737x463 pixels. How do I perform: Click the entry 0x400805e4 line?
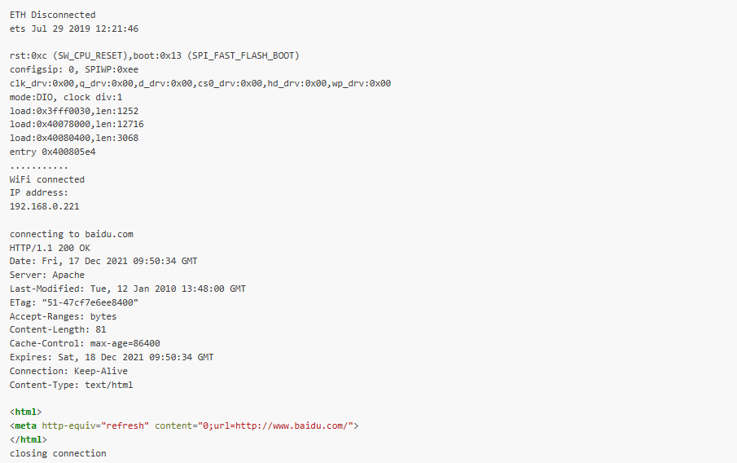tap(53, 152)
